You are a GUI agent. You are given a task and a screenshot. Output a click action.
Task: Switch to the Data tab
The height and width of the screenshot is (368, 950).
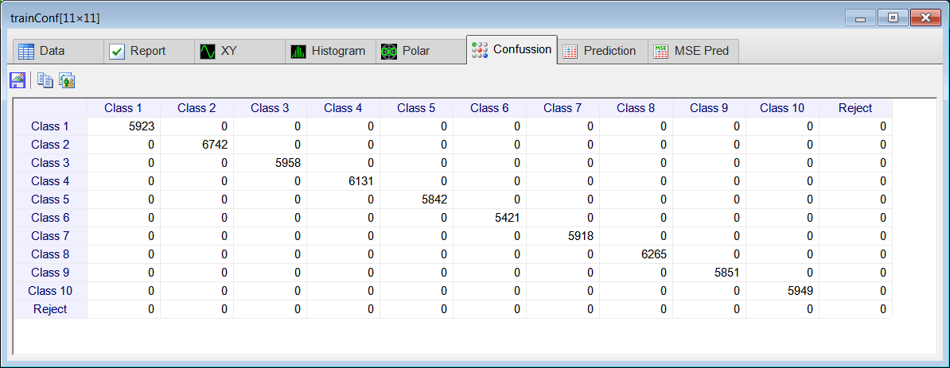[58, 52]
